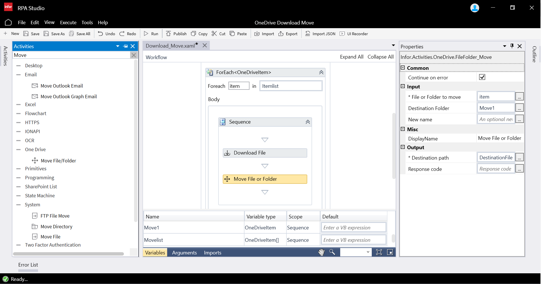Open the zoom percentage dropdown
Viewport: 541px width, 284px height.
[x=368, y=252]
